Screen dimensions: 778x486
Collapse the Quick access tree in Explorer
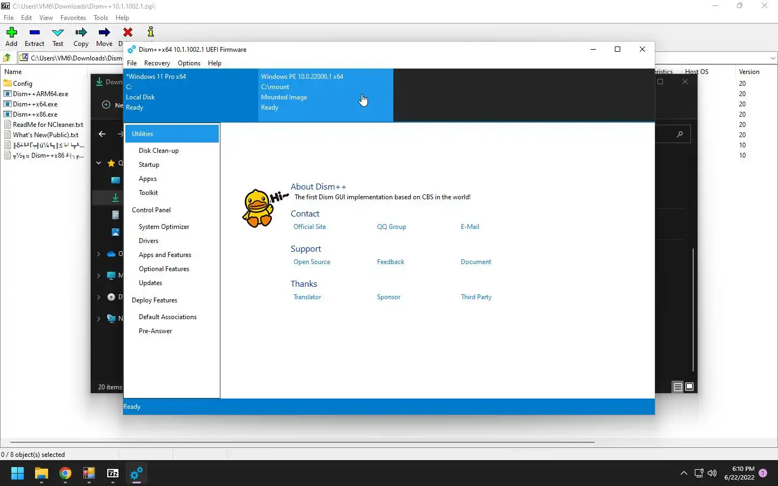(98, 163)
